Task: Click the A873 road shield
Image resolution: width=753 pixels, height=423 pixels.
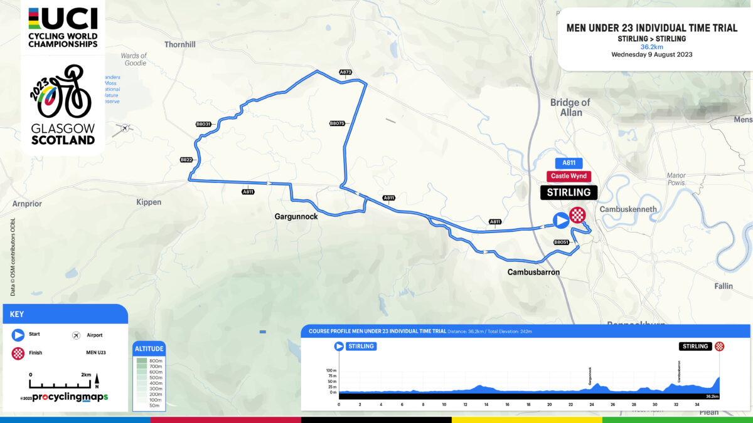Action: click(x=345, y=72)
